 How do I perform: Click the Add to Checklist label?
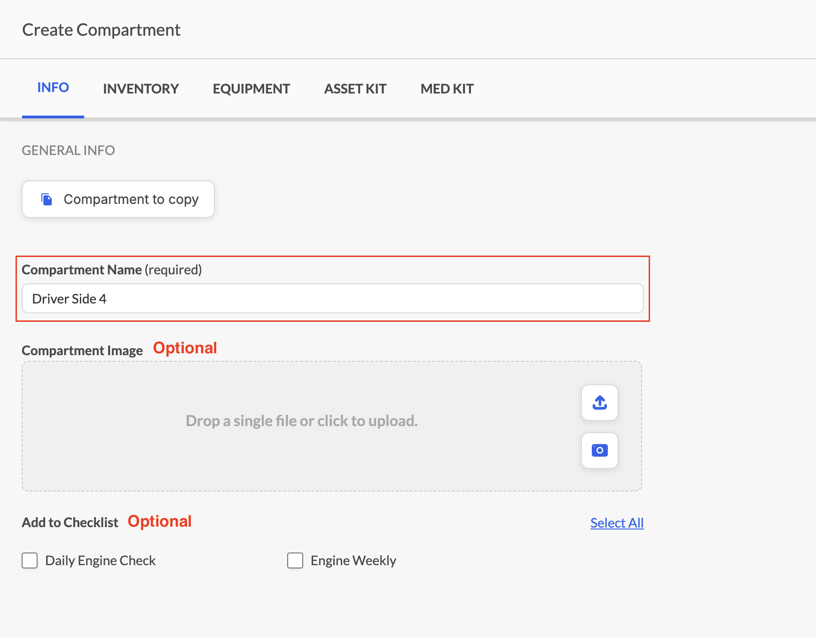point(70,522)
